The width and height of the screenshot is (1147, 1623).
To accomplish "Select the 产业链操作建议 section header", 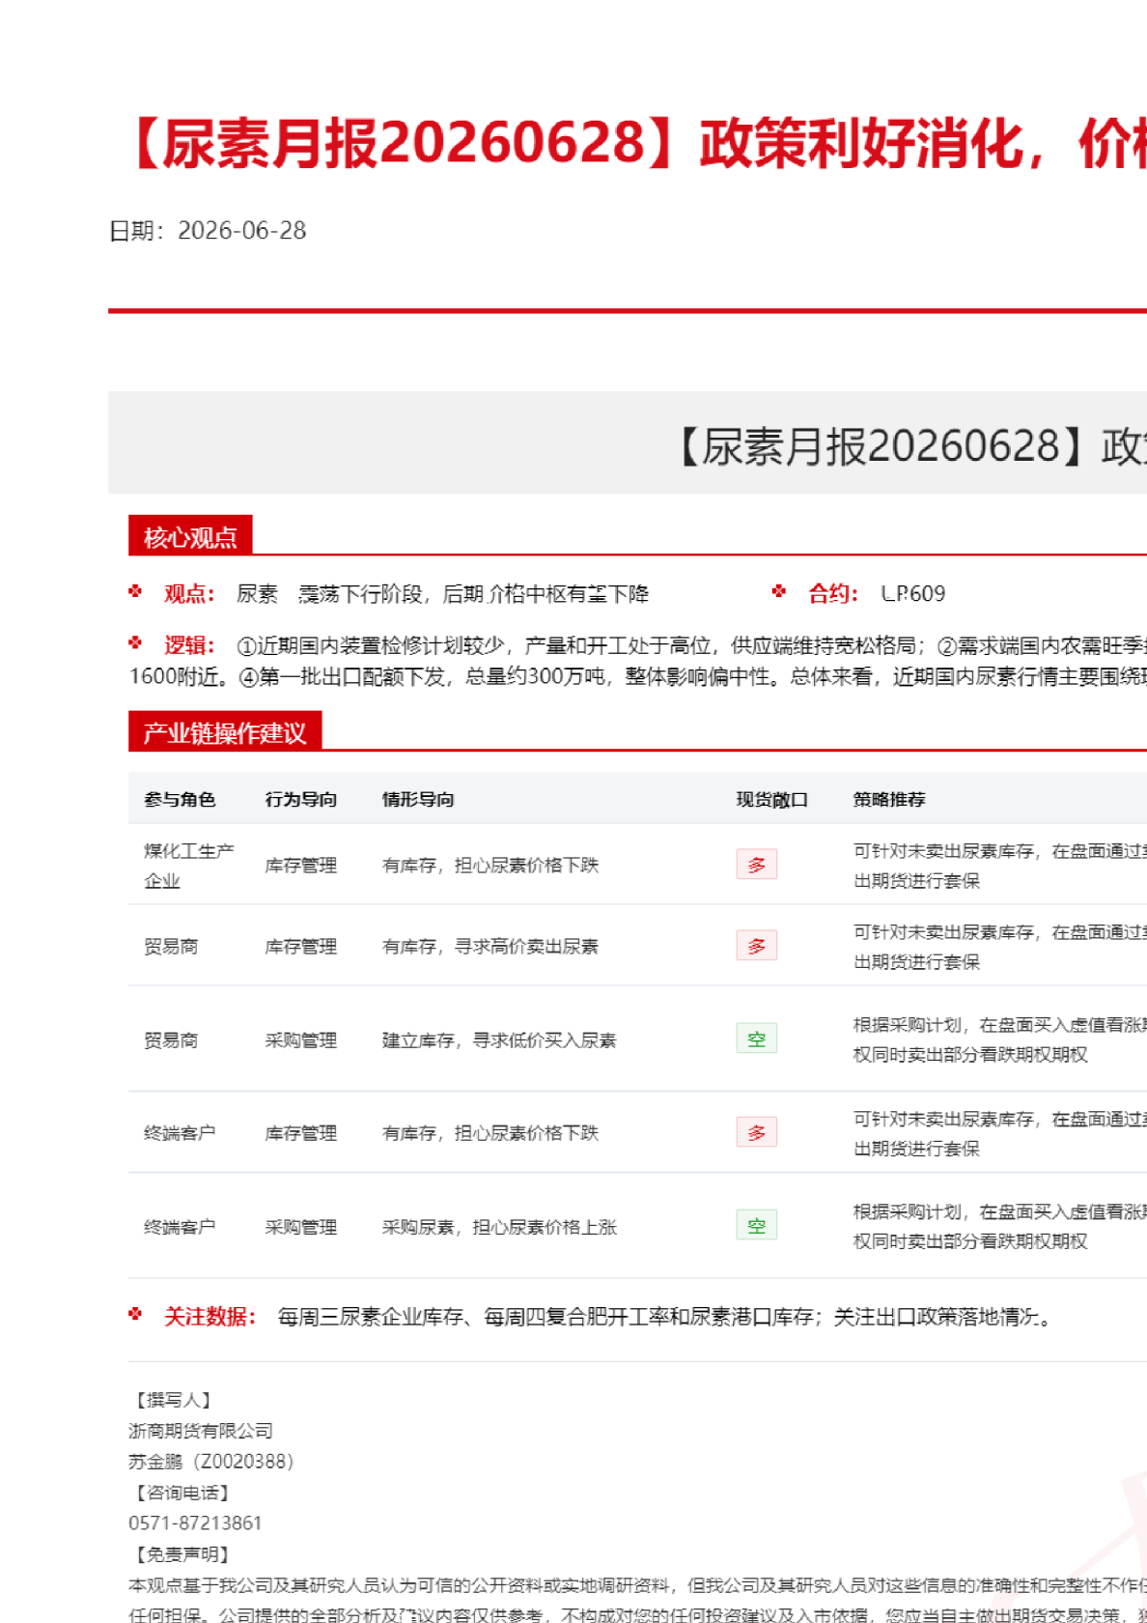I will 225,732.
